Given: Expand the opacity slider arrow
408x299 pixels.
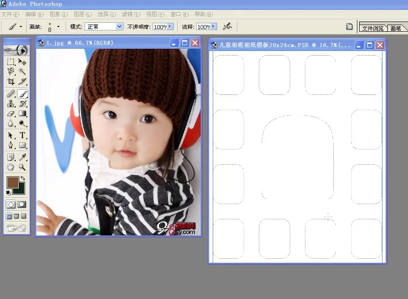Looking at the screenshot, I should (x=170, y=26).
